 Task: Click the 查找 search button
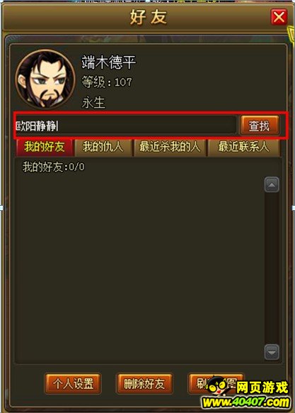click(259, 126)
